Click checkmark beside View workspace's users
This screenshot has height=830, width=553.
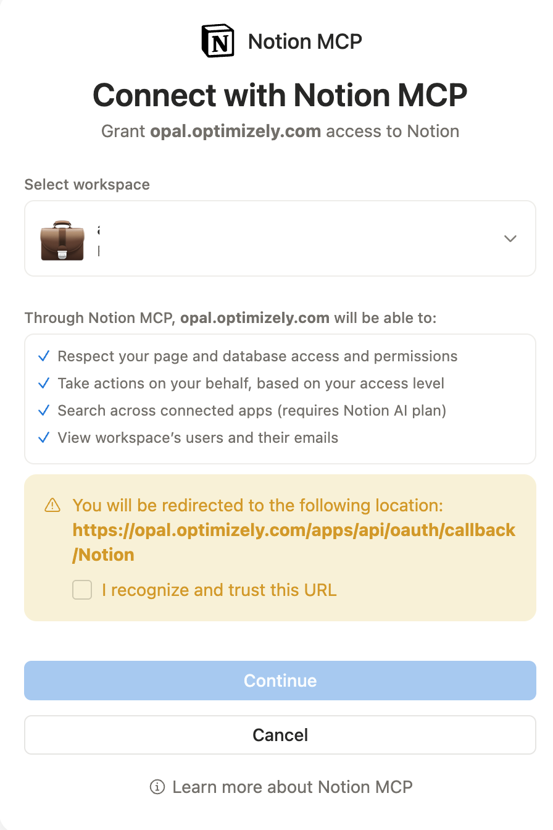(44, 438)
